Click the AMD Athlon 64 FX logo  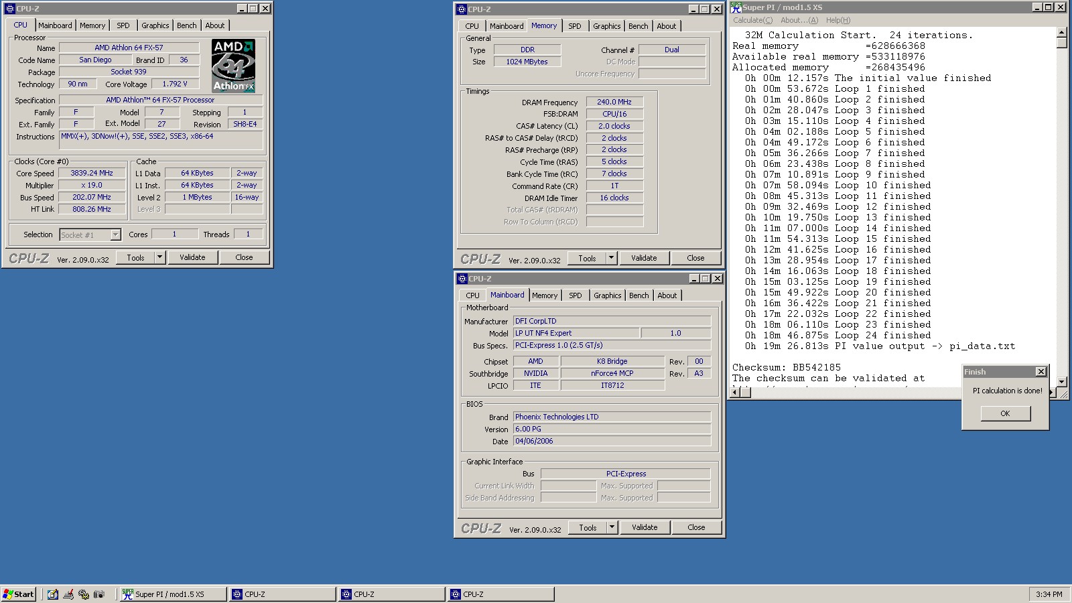point(233,66)
